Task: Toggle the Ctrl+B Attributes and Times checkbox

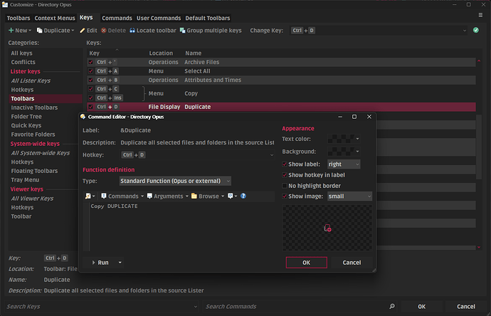Action: click(x=91, y=80)
